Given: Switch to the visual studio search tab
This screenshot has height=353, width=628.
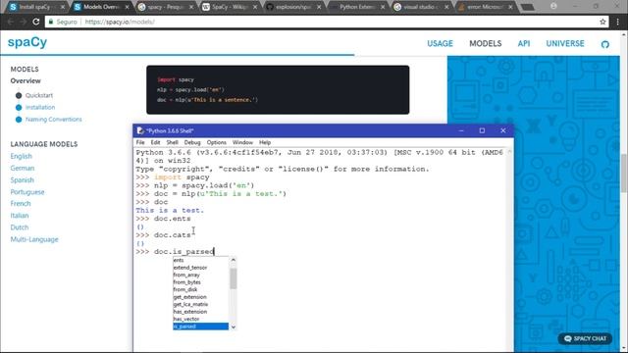Looking at the screenshot, I should pyautogui.click(x=421, y=7).
